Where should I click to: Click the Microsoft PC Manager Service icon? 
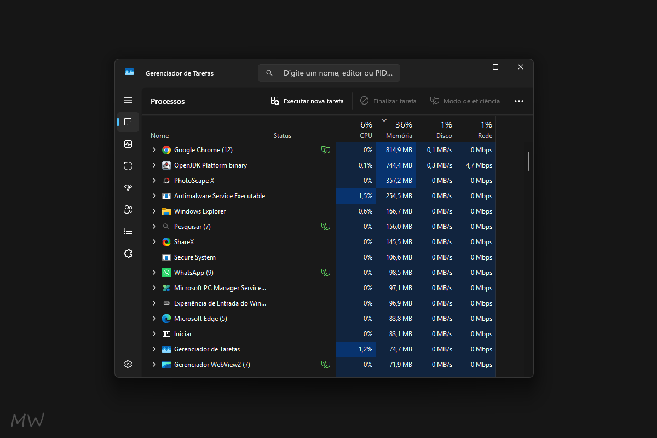click(x=166, y=288)
